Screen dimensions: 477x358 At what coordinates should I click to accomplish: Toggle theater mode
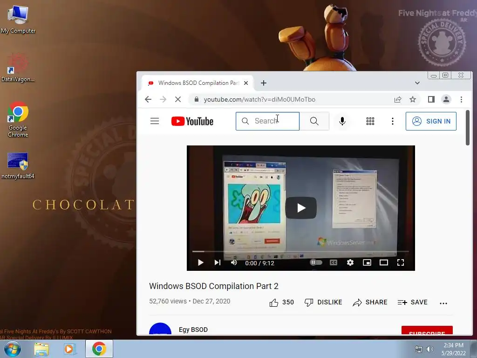click(384, 262)
